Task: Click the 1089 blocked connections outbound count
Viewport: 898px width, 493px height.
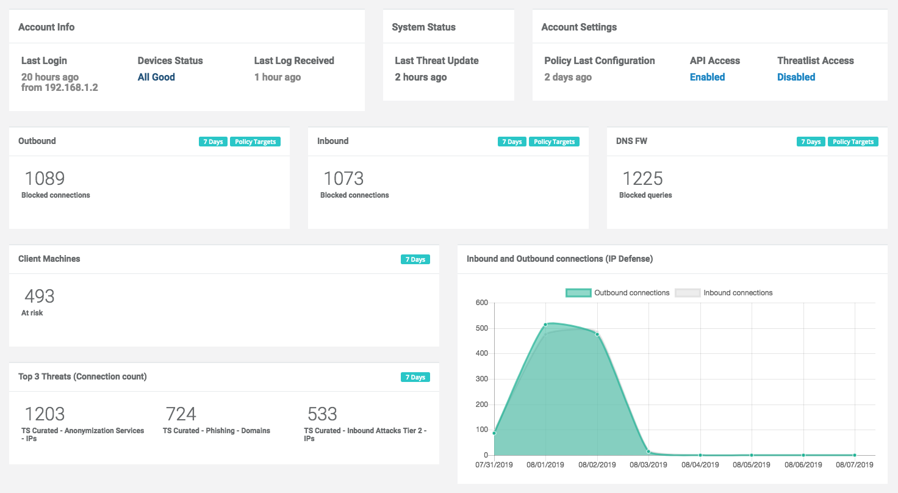Action: 45,178
